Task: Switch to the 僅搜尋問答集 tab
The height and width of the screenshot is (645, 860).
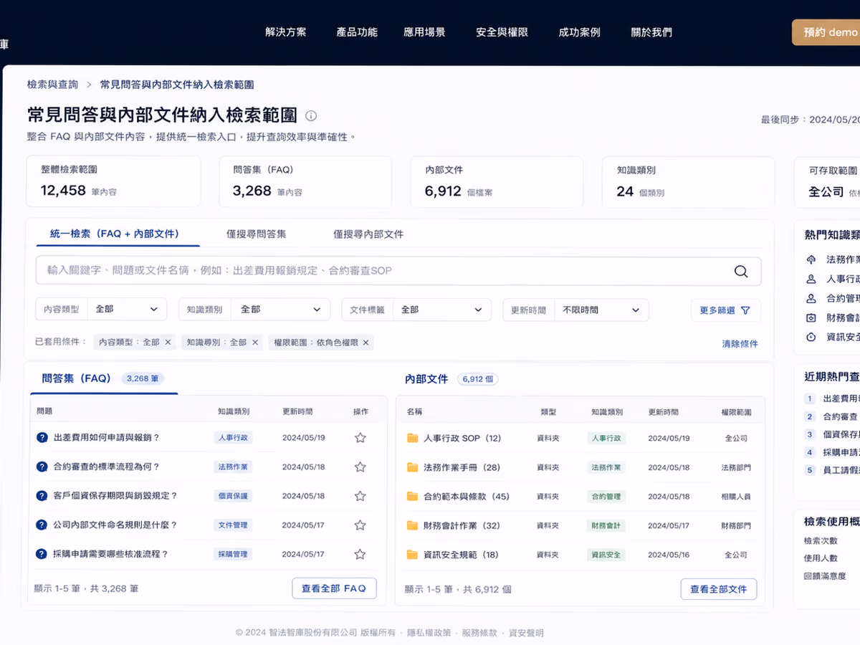Action: point(257,234)
